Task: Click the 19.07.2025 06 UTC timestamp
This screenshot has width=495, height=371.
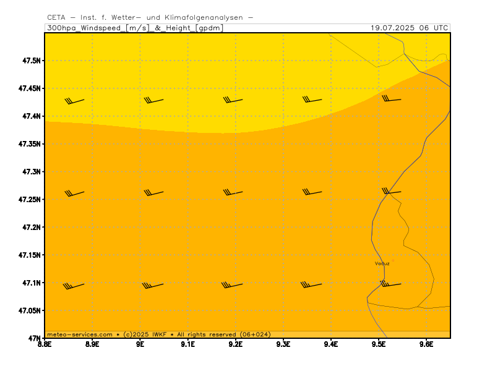Action: click(409, 28)
